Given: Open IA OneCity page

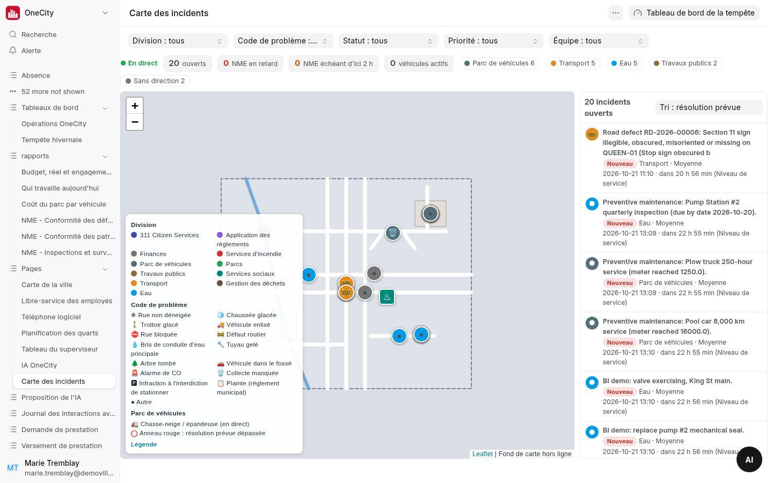Looking at the screenshot, I should (x=39, y=365).
